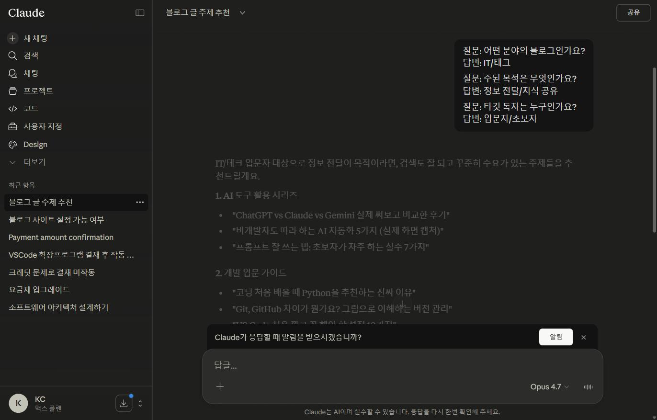This screenshot has height=420, width=657.
Task: Click heading 2. 개발 입문 가이드
Action: point(250,273)
